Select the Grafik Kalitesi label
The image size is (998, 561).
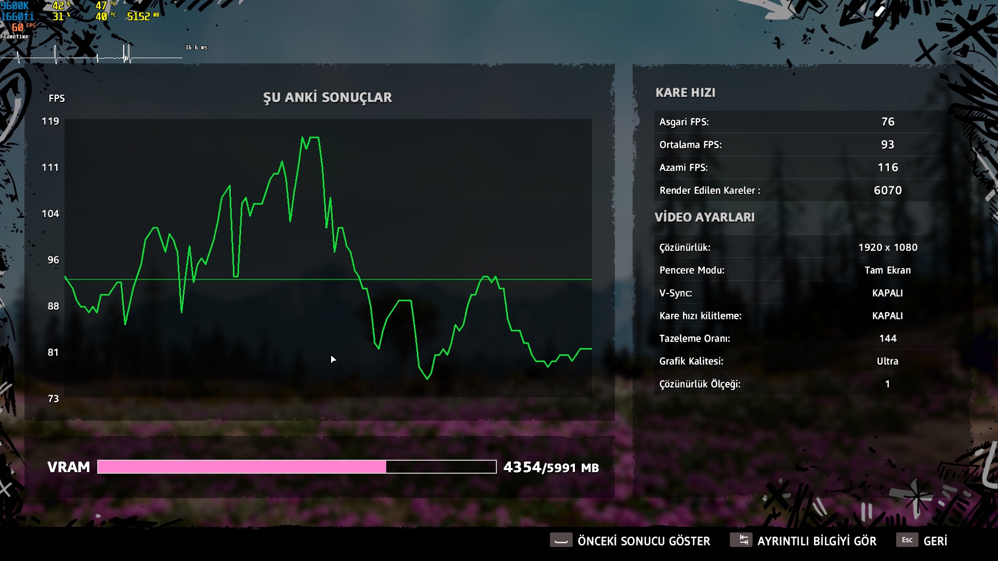(691, 361)
